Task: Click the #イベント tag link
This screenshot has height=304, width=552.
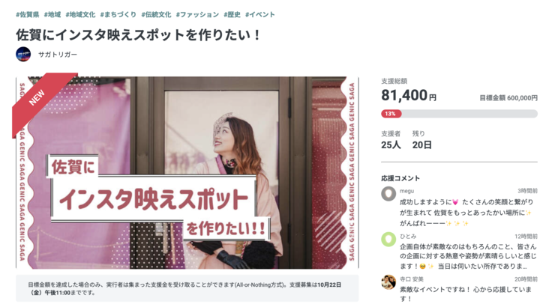Action: point(259,15)
